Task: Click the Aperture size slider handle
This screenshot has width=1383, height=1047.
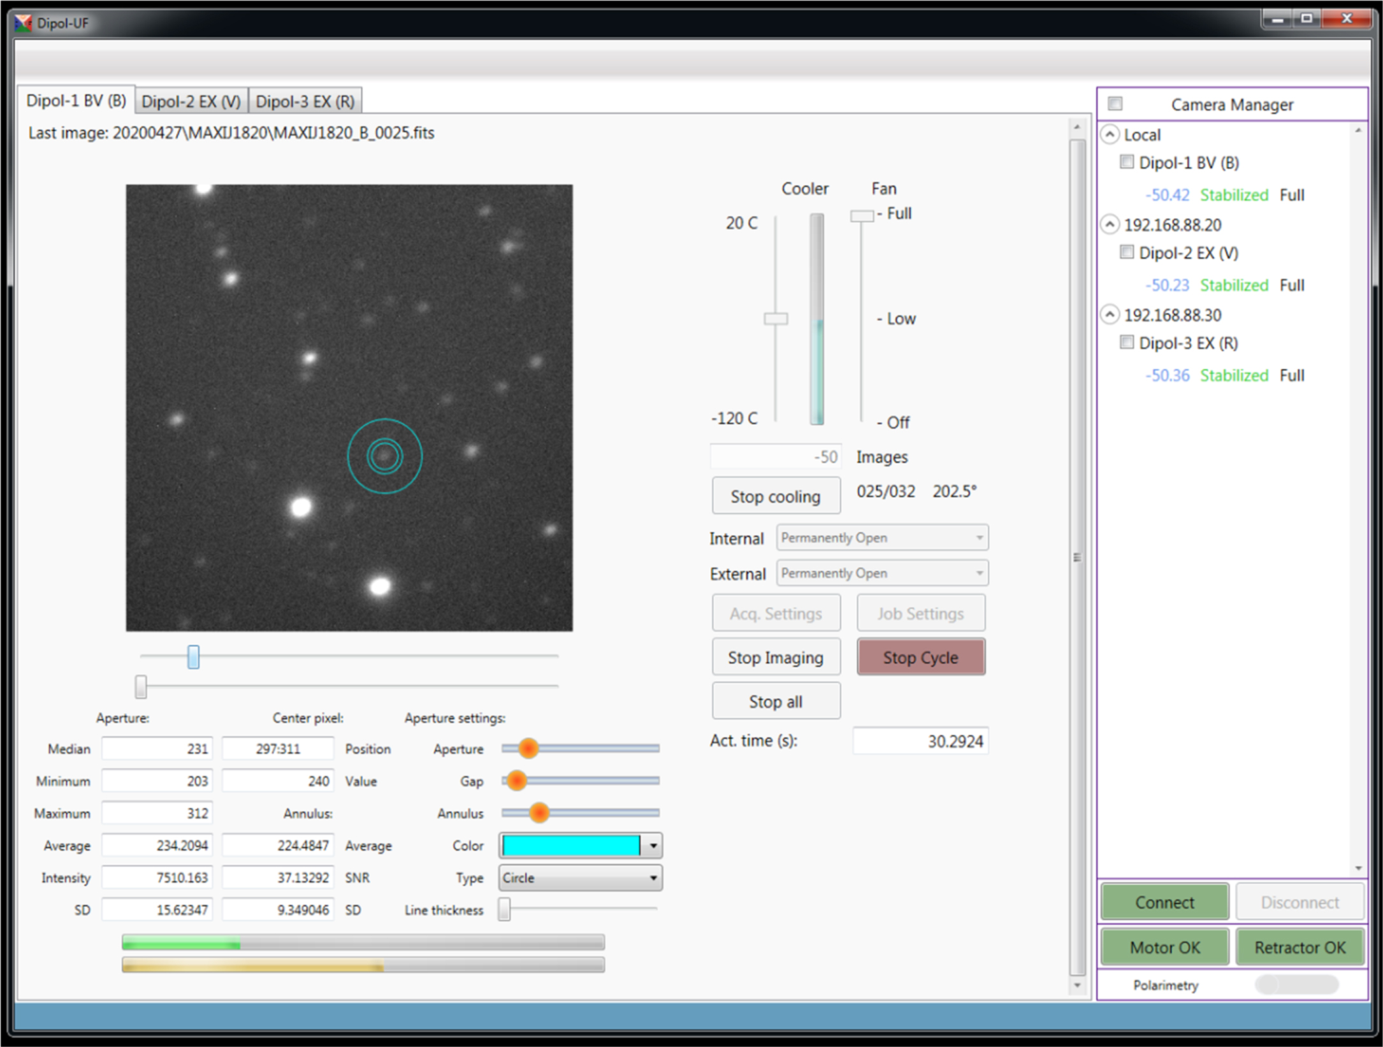Action: click(x=528, y=748)
